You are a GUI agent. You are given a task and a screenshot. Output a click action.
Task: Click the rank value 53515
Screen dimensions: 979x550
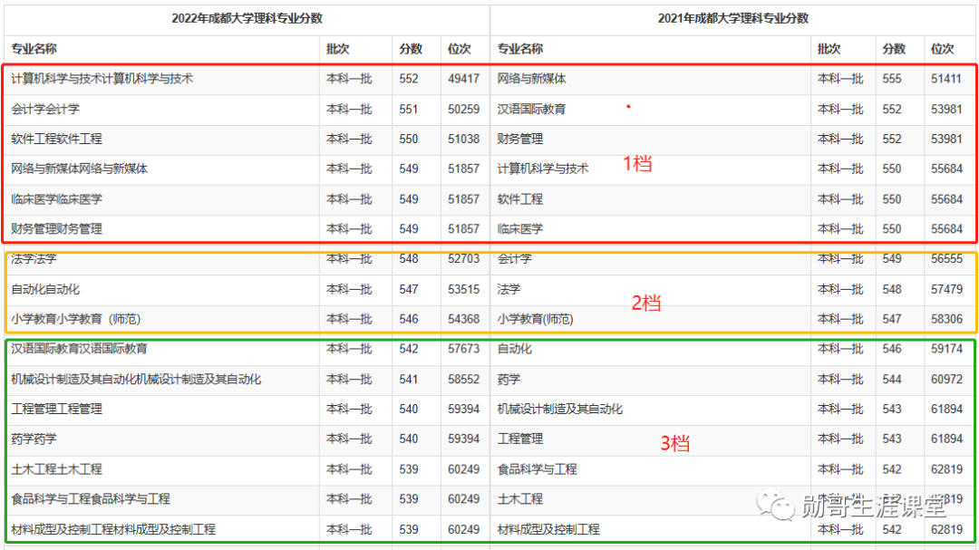click(x=464, y=289)
